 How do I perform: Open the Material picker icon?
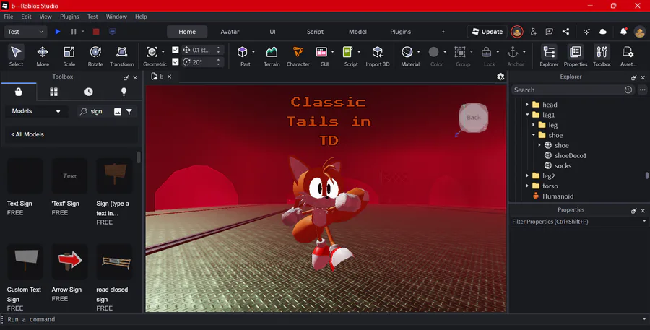coord(407,52)
